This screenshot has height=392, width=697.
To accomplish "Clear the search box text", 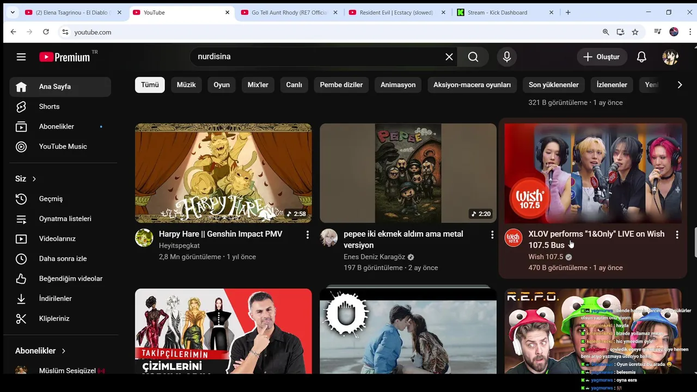I will coord(449,57).
